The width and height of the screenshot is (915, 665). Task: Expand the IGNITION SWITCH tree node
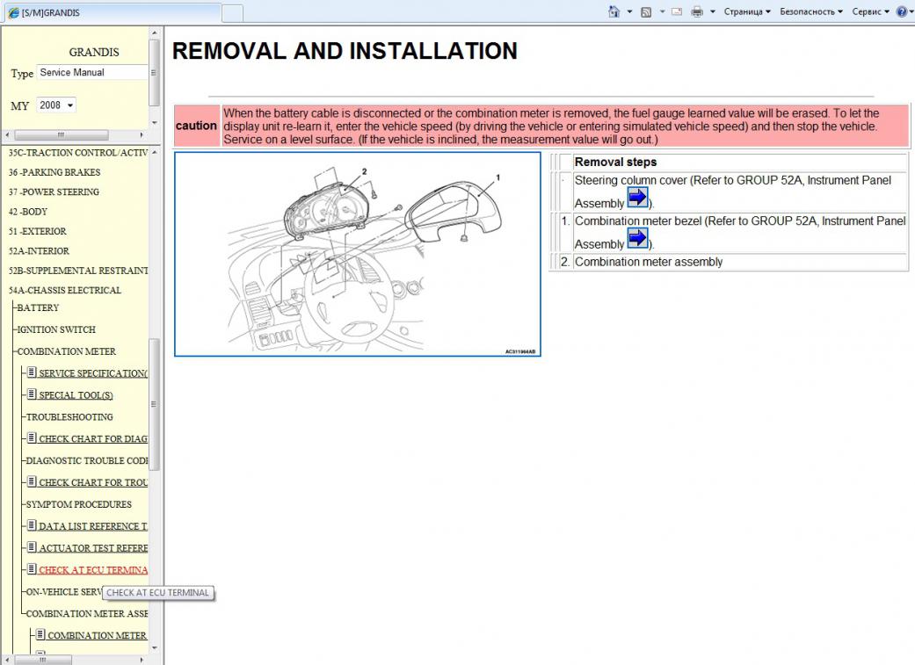pyautogui.click(x=56, y=329)
